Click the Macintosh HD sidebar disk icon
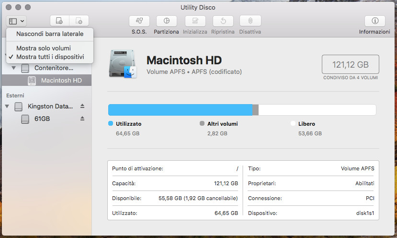397x238 pixels. pos(32,81)
